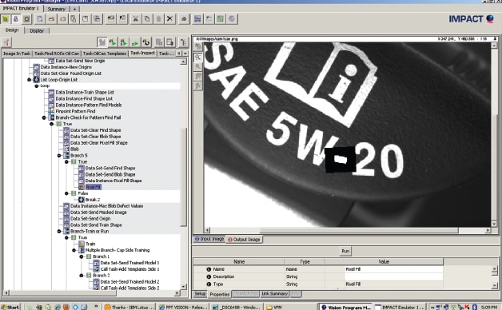Click the padlock icon in main toolbar
This screenshot has width=502, height=310.
point(15,19)
